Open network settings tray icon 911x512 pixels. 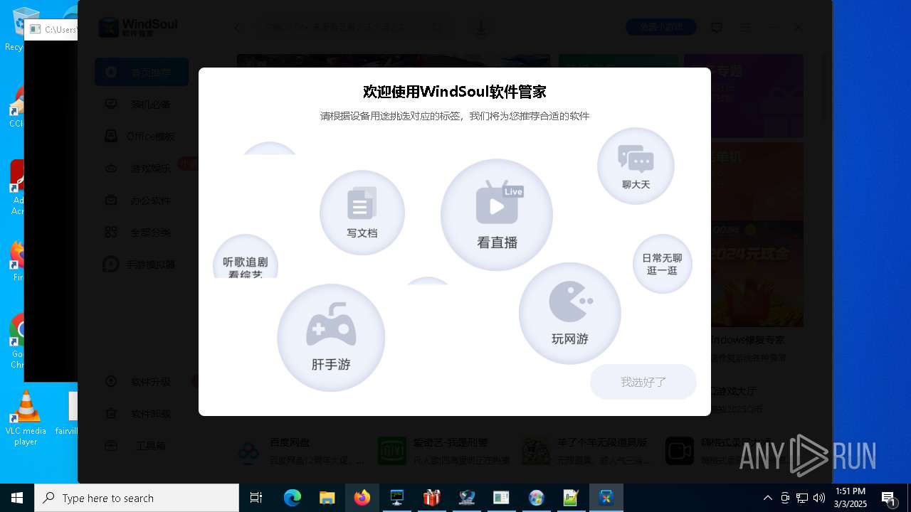coord(802,498)
